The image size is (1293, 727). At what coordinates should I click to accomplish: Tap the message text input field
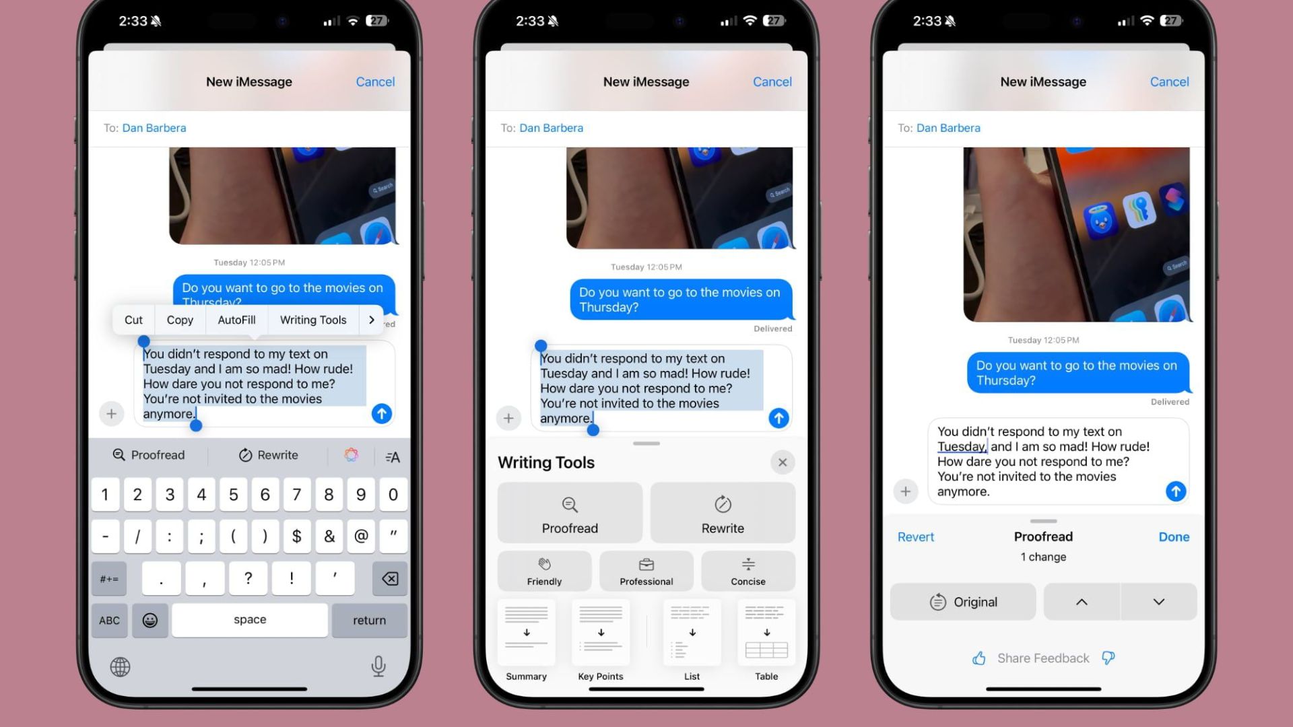pos(250,382)
